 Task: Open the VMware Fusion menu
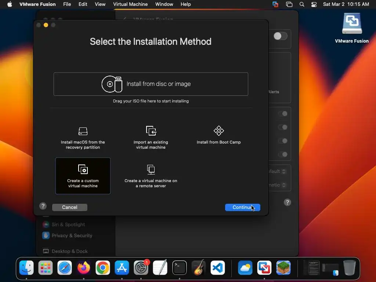(x=37, y=4)
